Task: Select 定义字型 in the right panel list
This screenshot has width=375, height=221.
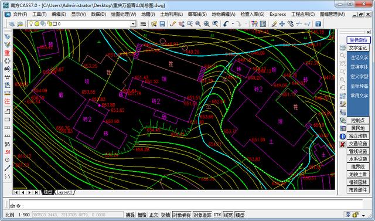Action: 359,77
